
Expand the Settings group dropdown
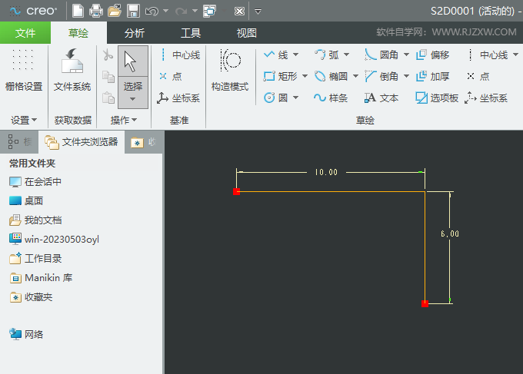click(x=24, y=121)
